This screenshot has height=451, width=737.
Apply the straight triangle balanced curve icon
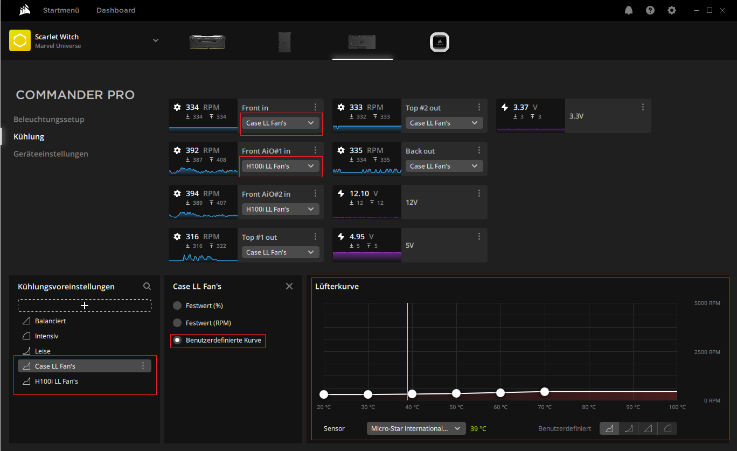pyautogui.click(x=648, y=428)
